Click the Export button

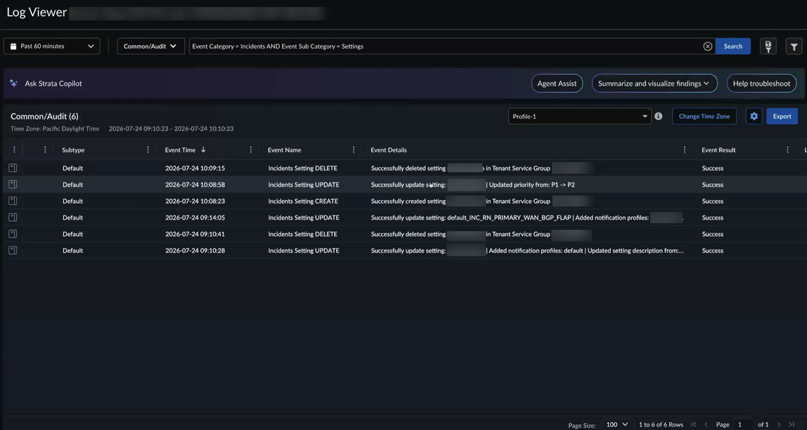coord(782,116)
